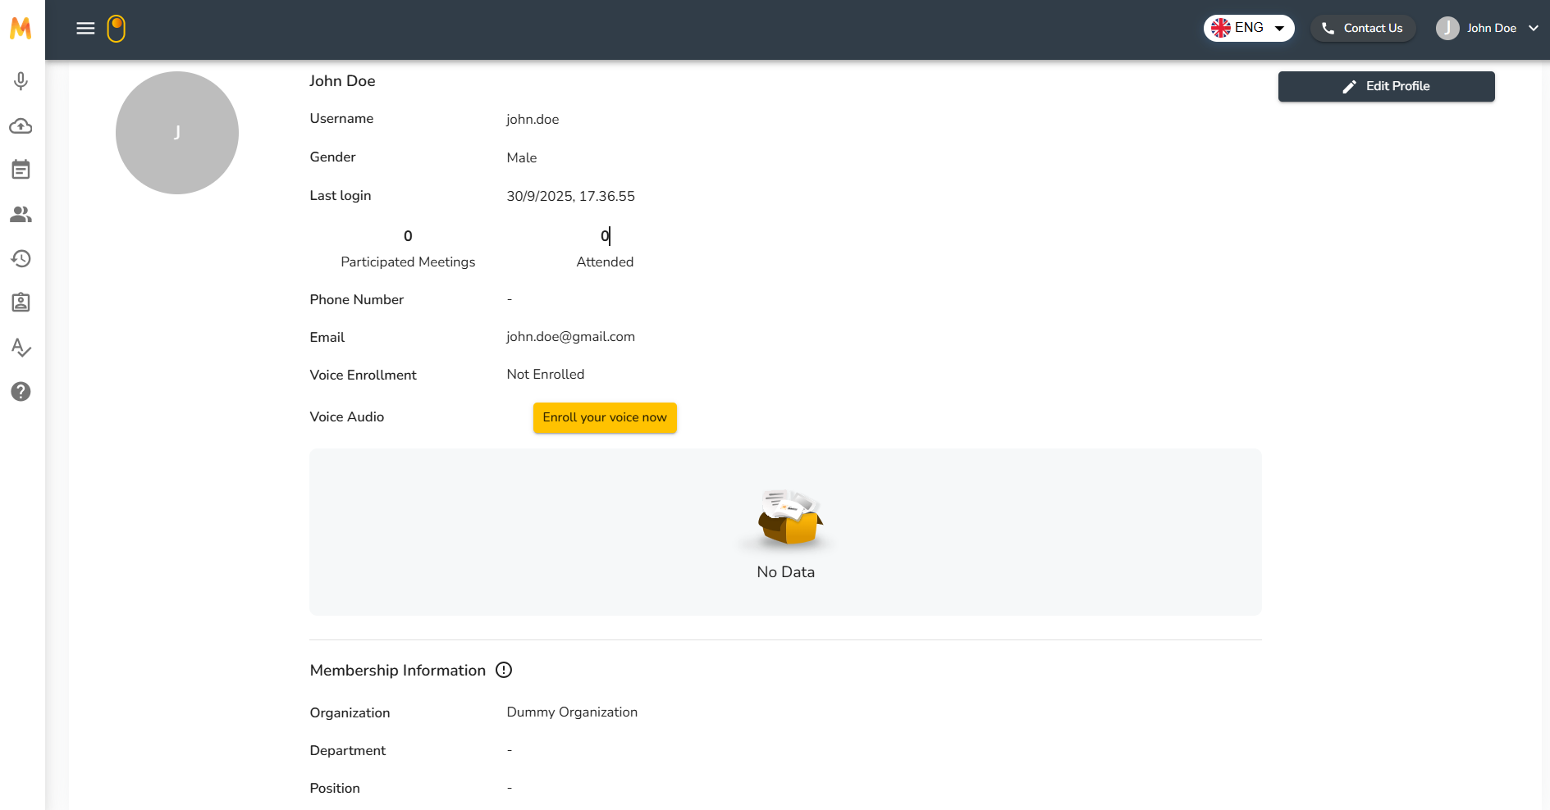Click the microphone icon in sidebar

coord(21,81)
